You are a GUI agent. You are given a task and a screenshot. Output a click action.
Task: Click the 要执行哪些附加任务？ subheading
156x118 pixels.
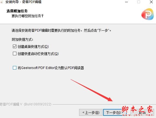pyautogui.click(x=28, y=16)
